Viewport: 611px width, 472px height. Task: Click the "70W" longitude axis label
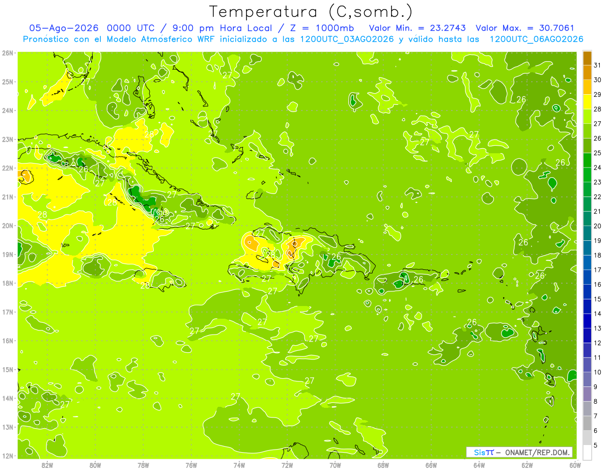335,465
